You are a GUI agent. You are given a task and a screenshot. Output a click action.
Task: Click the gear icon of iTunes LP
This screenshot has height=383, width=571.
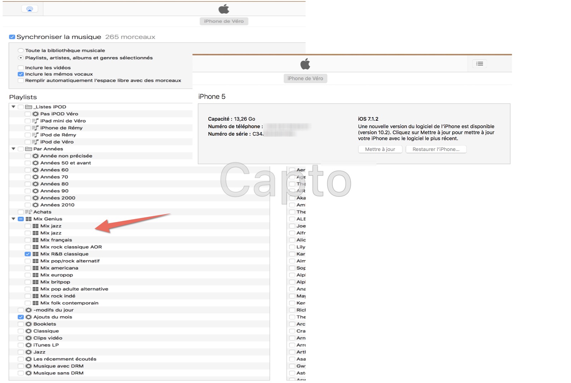point(29,345)
